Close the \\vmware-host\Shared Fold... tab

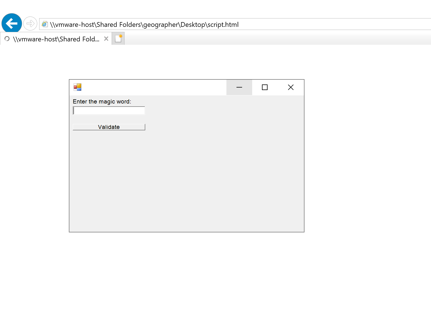(x=106, y=39)
